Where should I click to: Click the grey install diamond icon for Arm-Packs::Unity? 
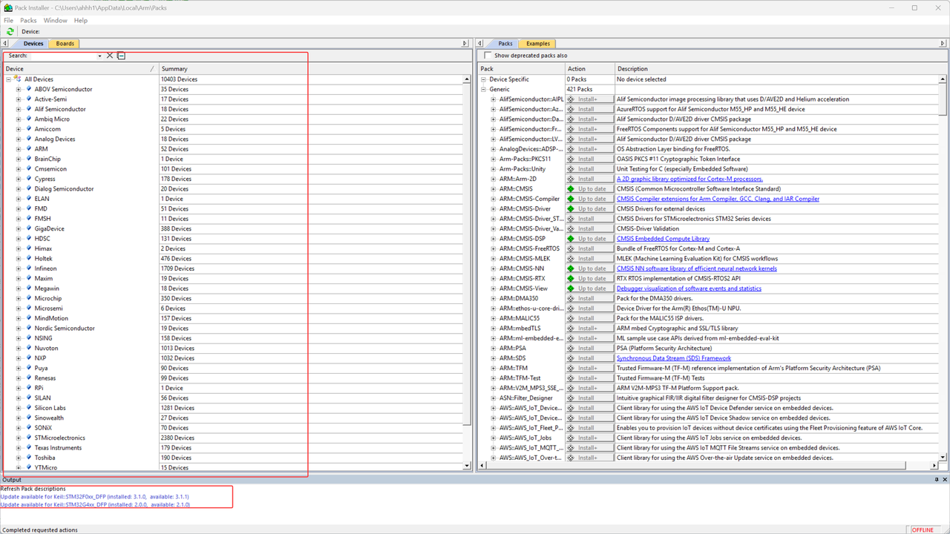coord(571,169)
